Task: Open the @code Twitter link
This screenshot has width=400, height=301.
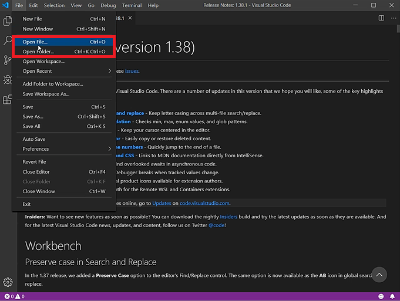Action: click(217, 225)
